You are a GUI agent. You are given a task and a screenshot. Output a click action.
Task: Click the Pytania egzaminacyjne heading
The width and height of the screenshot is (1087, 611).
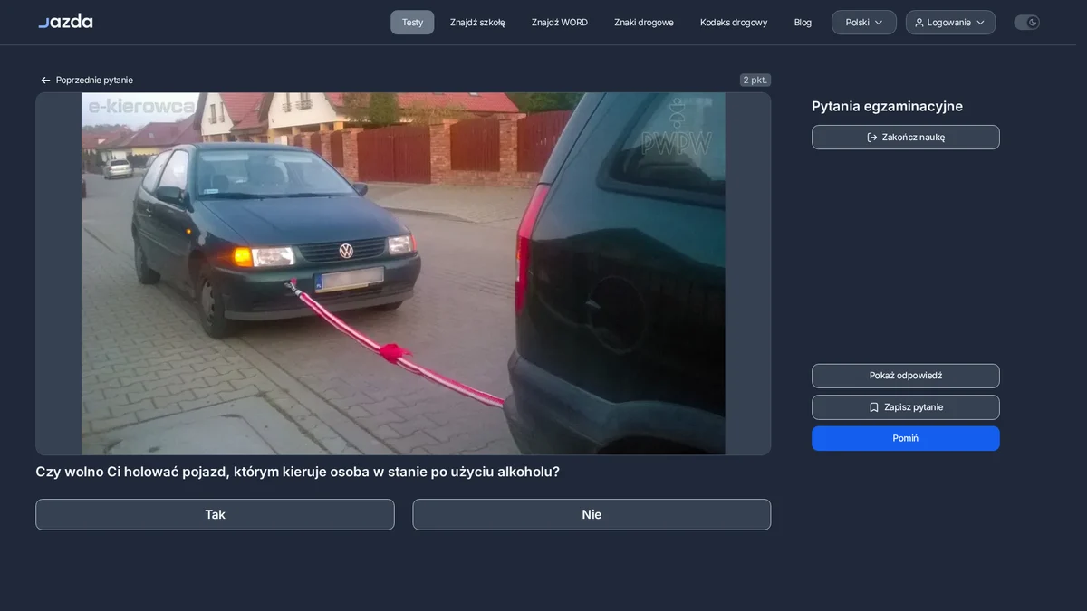887,106
